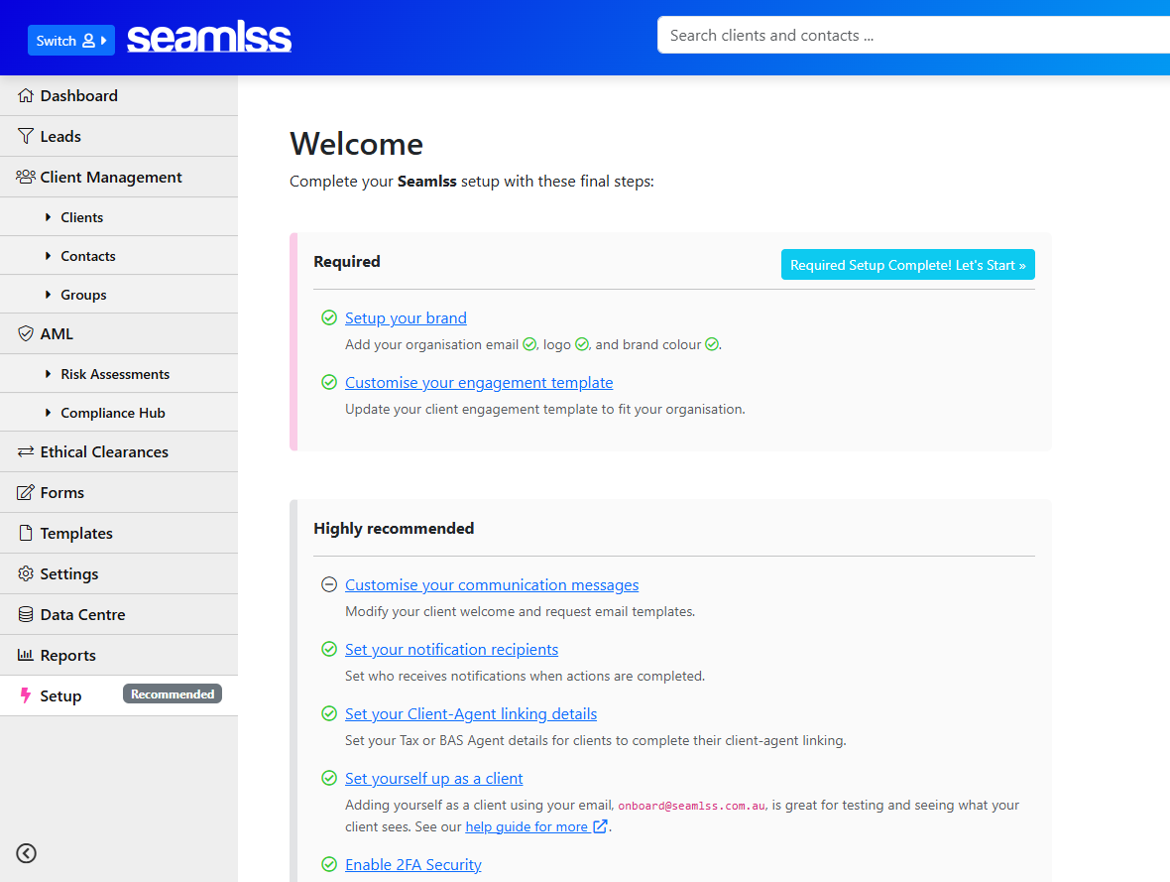This screenshot has height=882, width=1170.
Task: Click the Data Centre database icon
Action: tap(26, 615)
